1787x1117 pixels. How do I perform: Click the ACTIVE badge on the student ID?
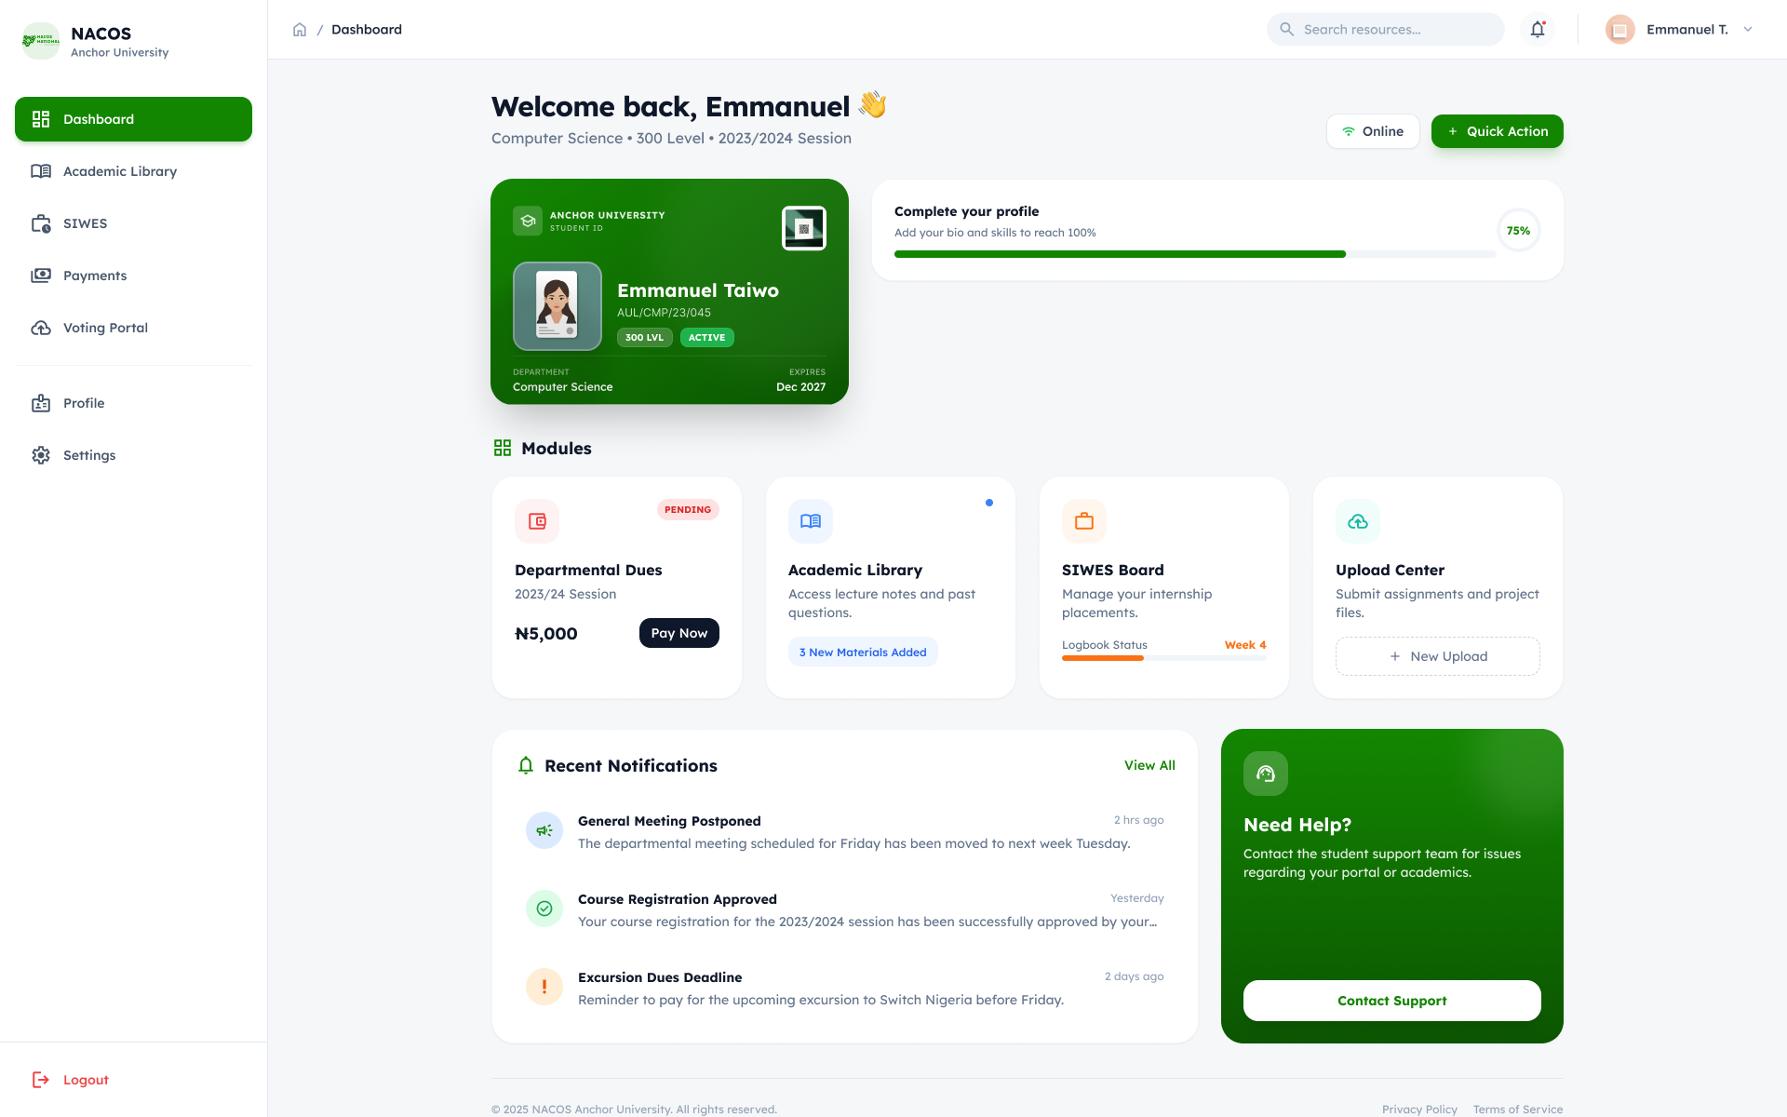pyautogui.click(x=706, y=337)
